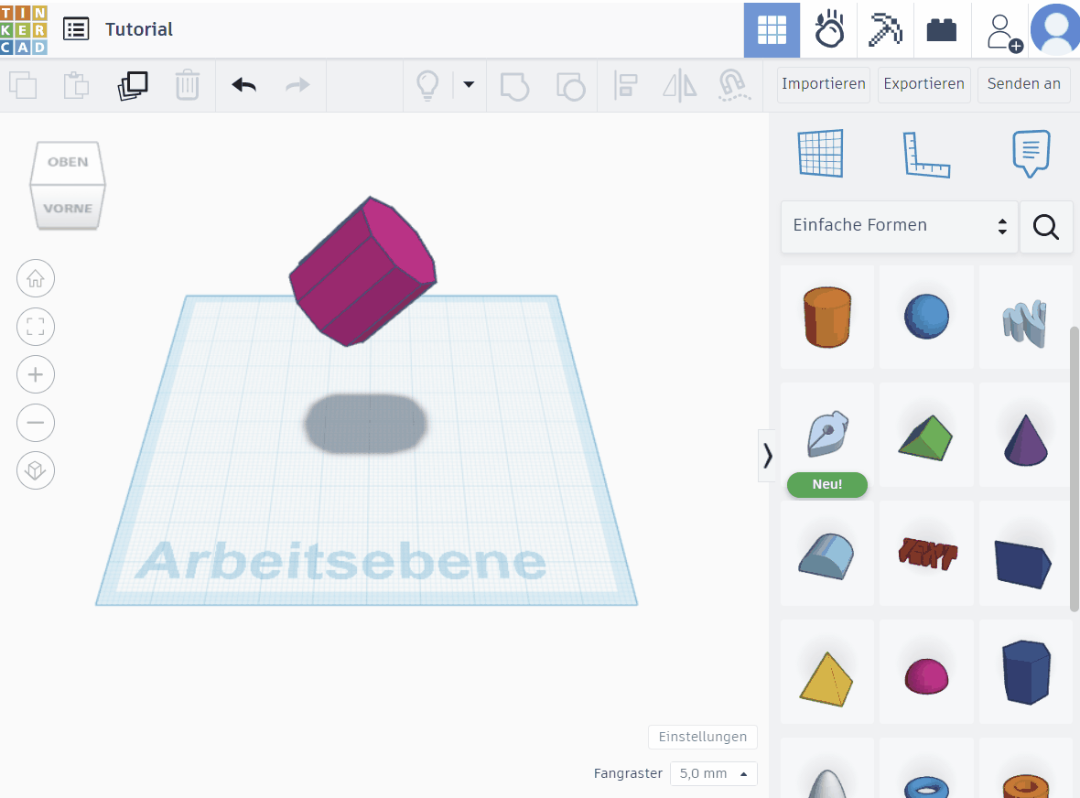Open the Einstellungen settings button

(703, 737)
